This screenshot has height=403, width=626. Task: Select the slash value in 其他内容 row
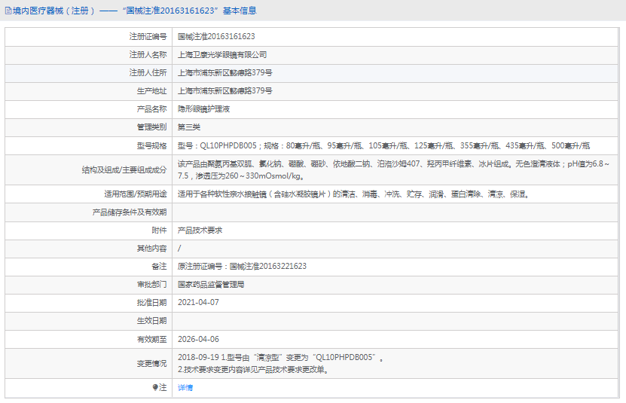point(179,249)
